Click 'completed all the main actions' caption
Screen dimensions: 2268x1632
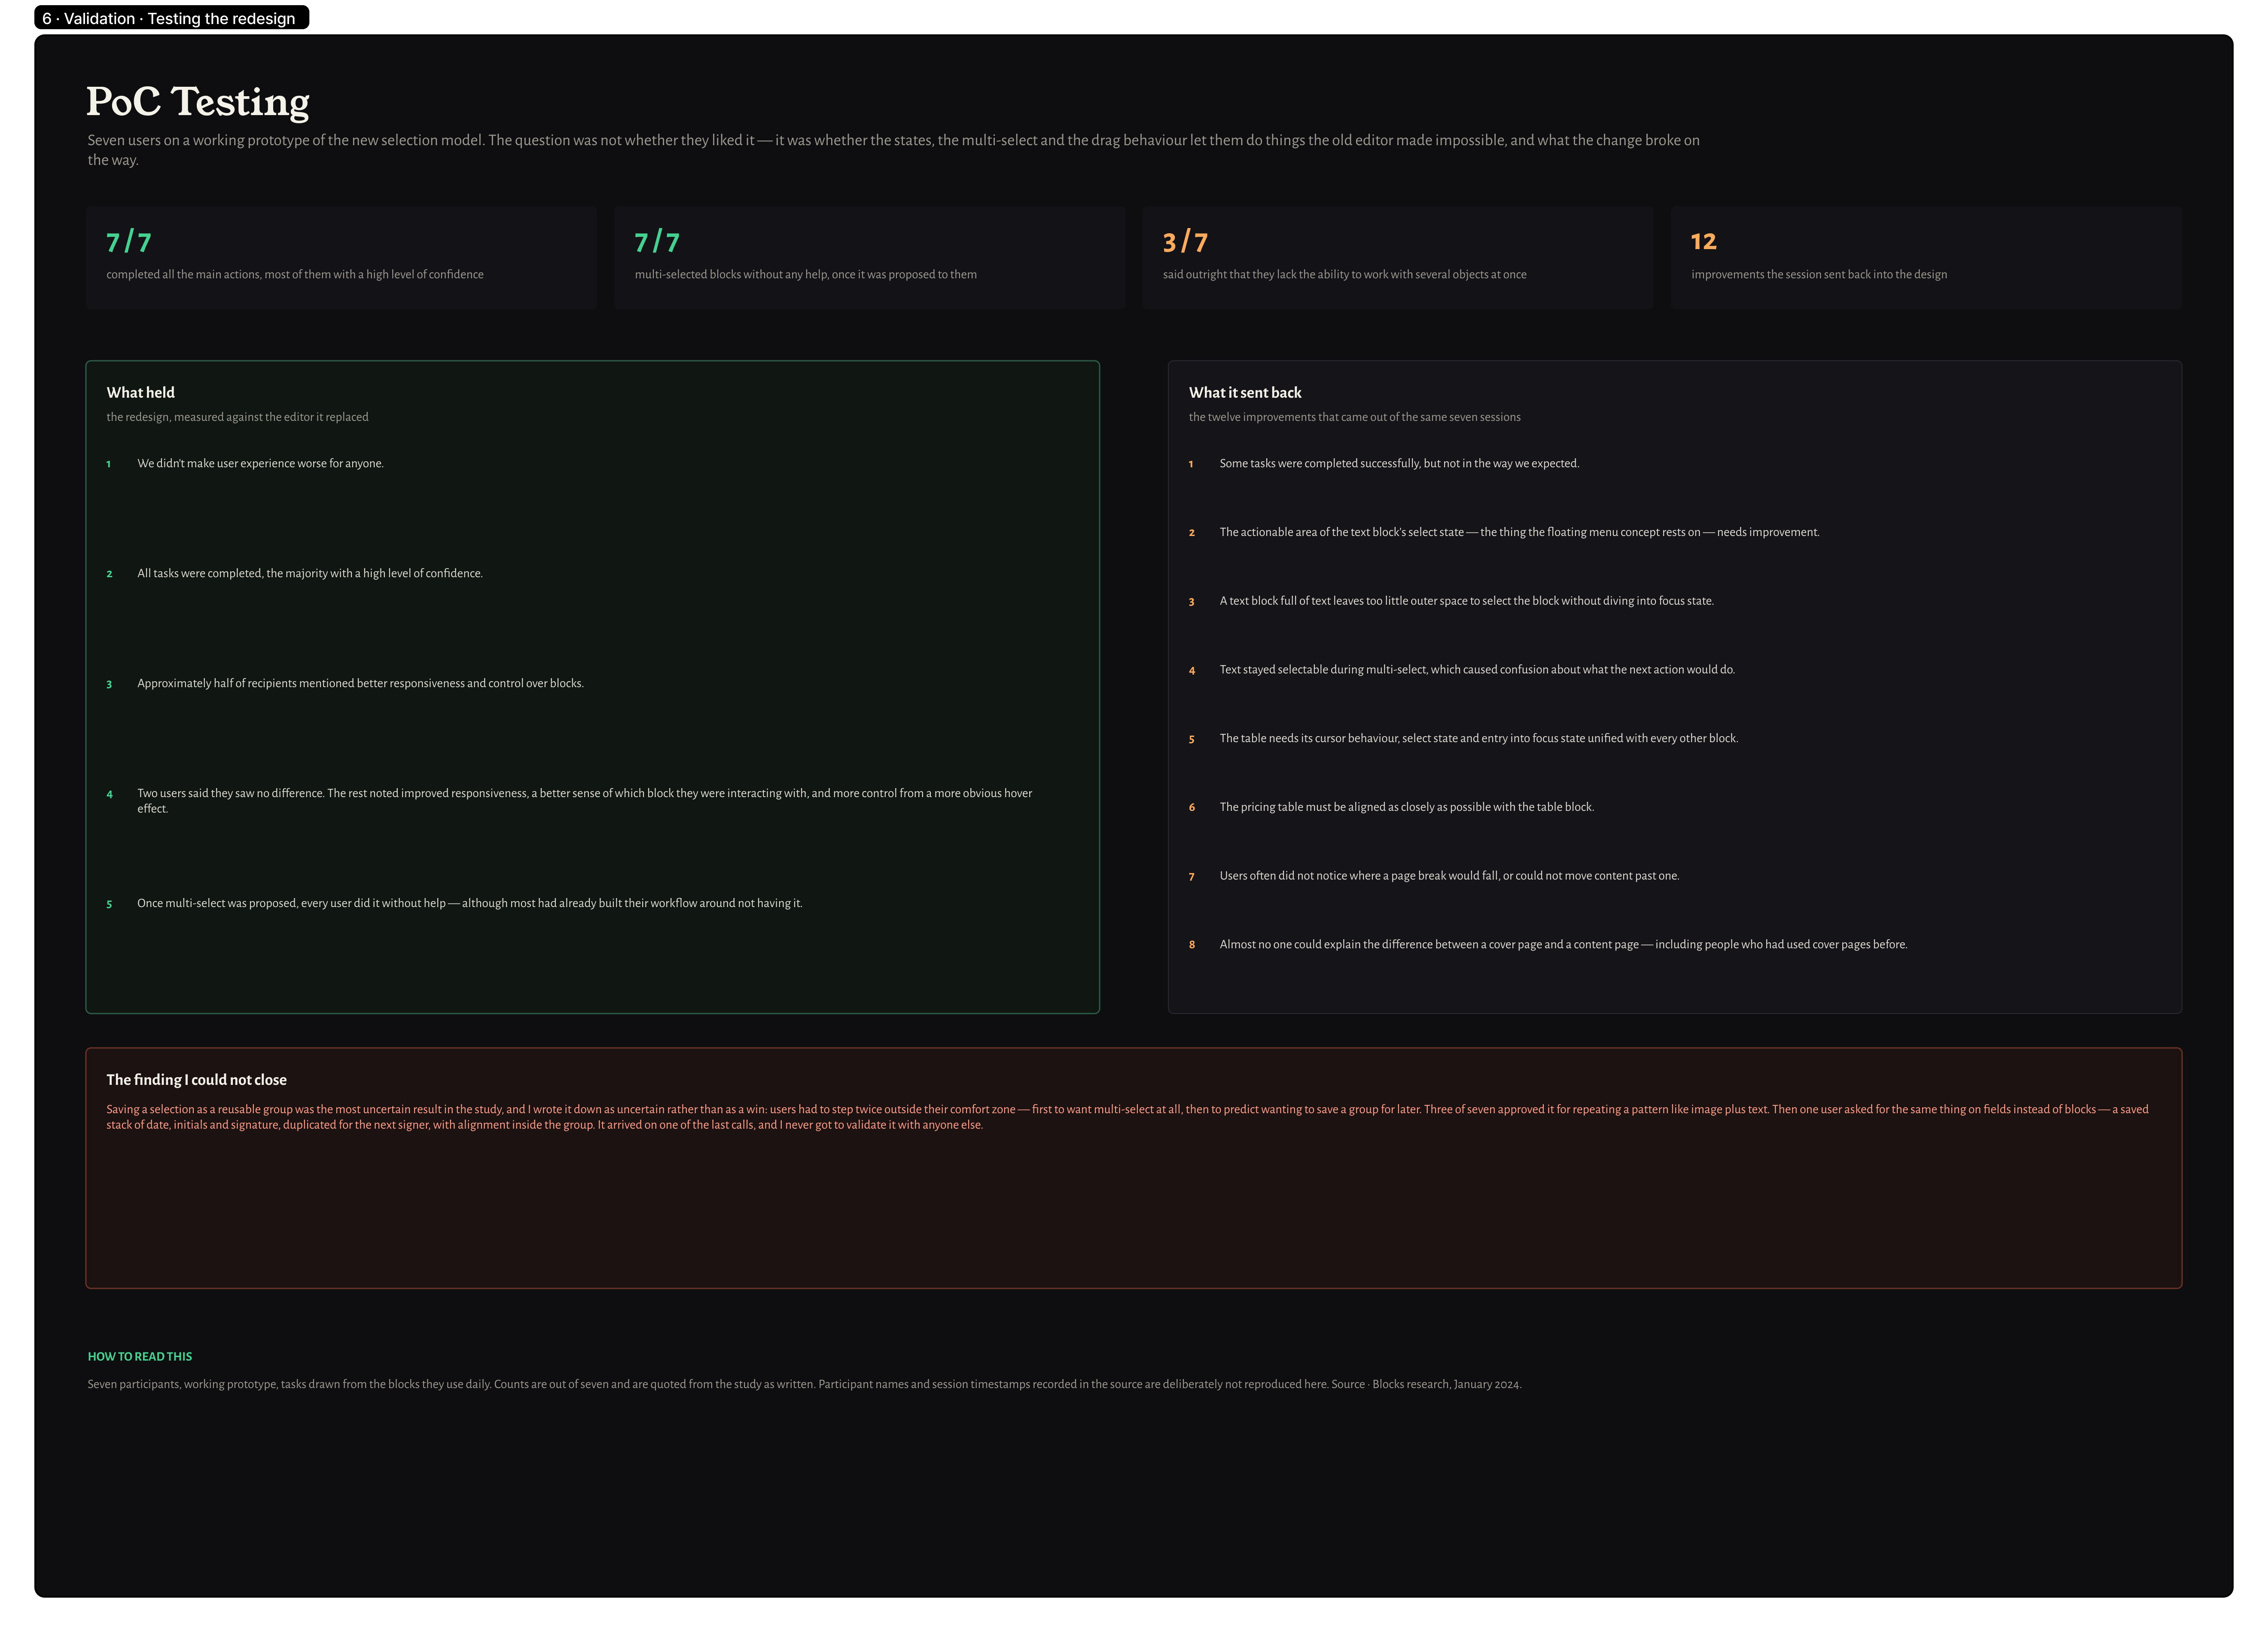pos(295,274)
